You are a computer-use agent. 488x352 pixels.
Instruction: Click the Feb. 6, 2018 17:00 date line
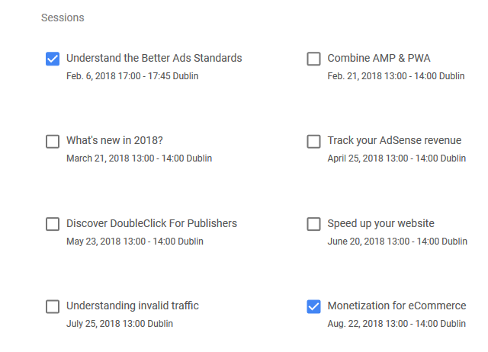pyautogui.click(x=132, y=76)
